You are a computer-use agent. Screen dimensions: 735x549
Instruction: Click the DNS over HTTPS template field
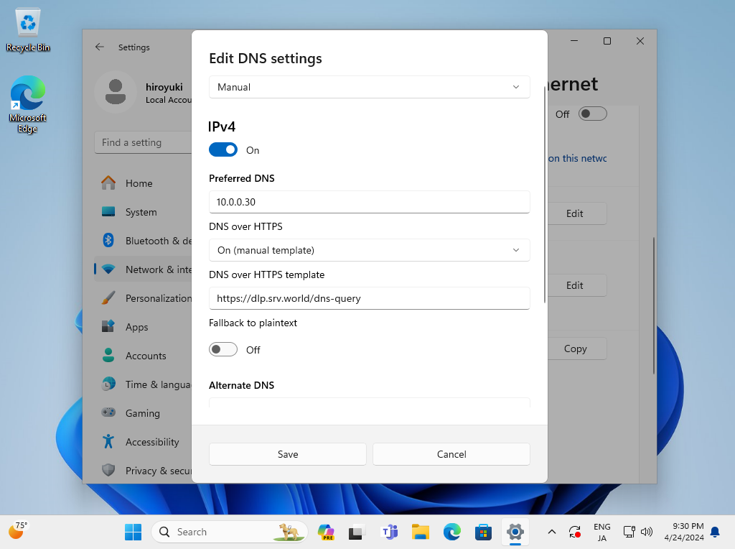(369, 298)
